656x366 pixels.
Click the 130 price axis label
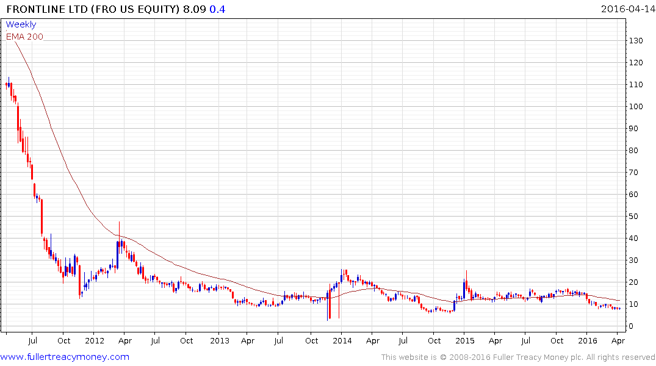pyautogui.click(x=635, y=41)
